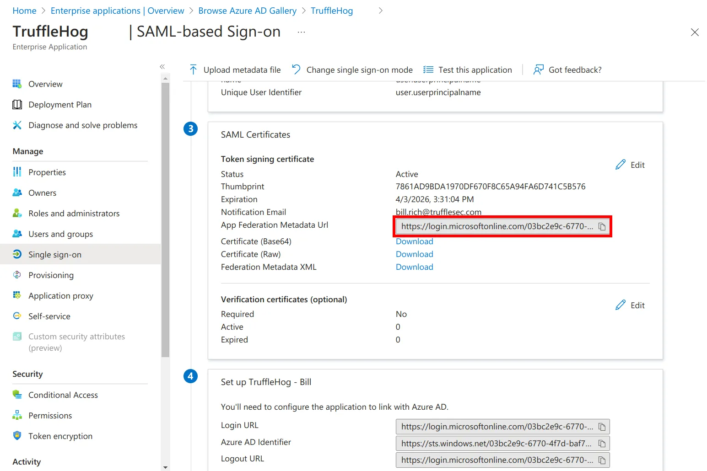Open the ellipsis more options menu

coord(301,32)
